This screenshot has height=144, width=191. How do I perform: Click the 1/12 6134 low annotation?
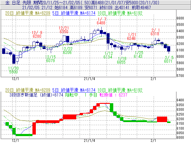coord(108,55)
